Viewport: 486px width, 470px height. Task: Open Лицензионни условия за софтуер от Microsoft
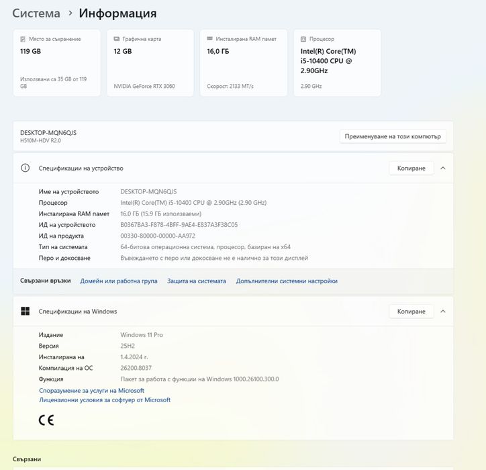(x=105, y=400)
